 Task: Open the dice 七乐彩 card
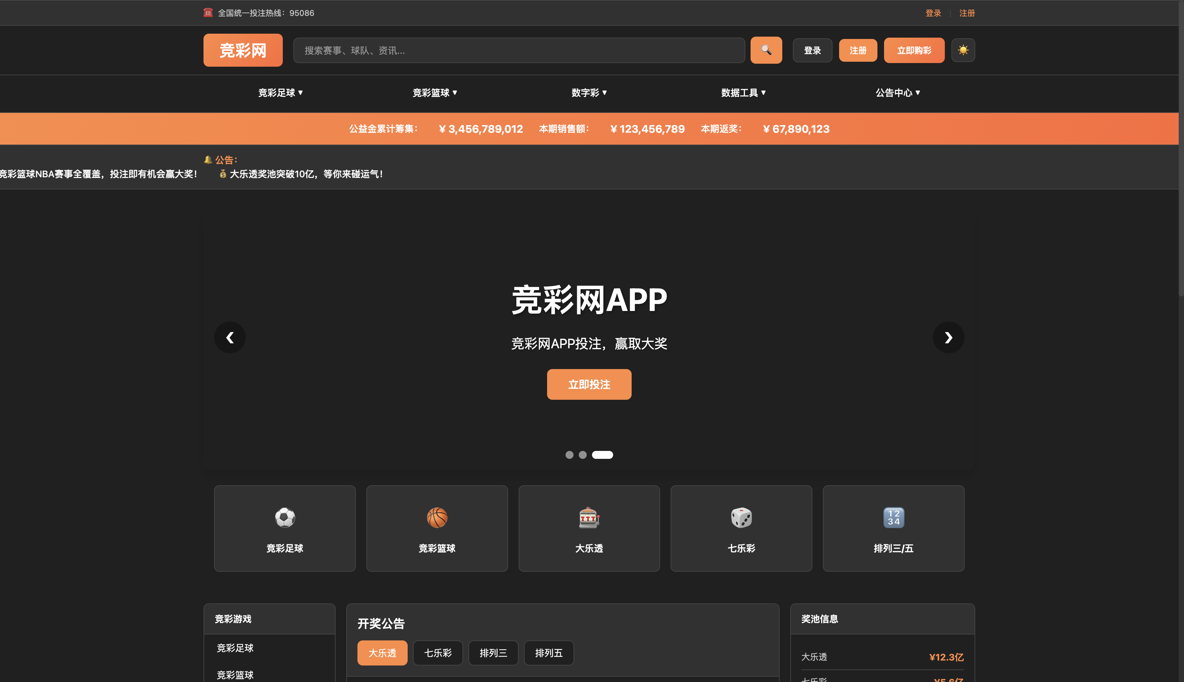tap(741, 528)
